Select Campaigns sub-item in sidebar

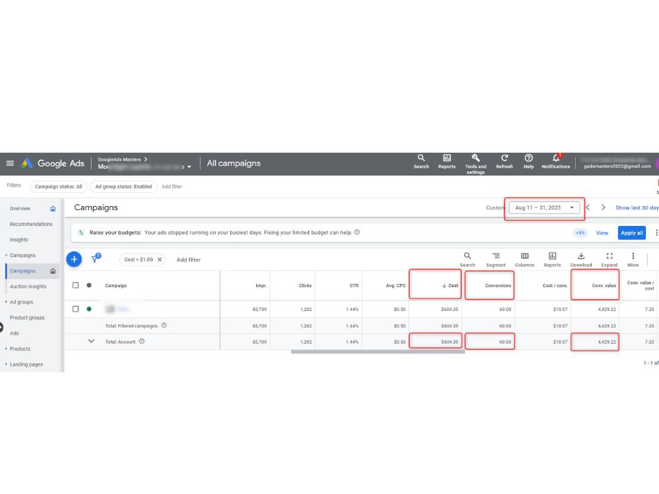pyautogui.click(x=22, y=271)
